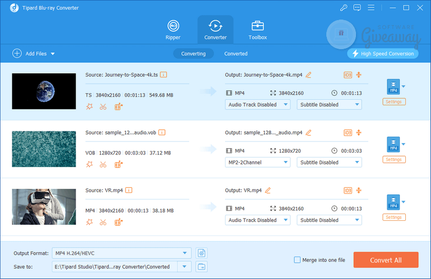Show Converted list tab
Screen dimensions: 431x279
coord(236,54)
